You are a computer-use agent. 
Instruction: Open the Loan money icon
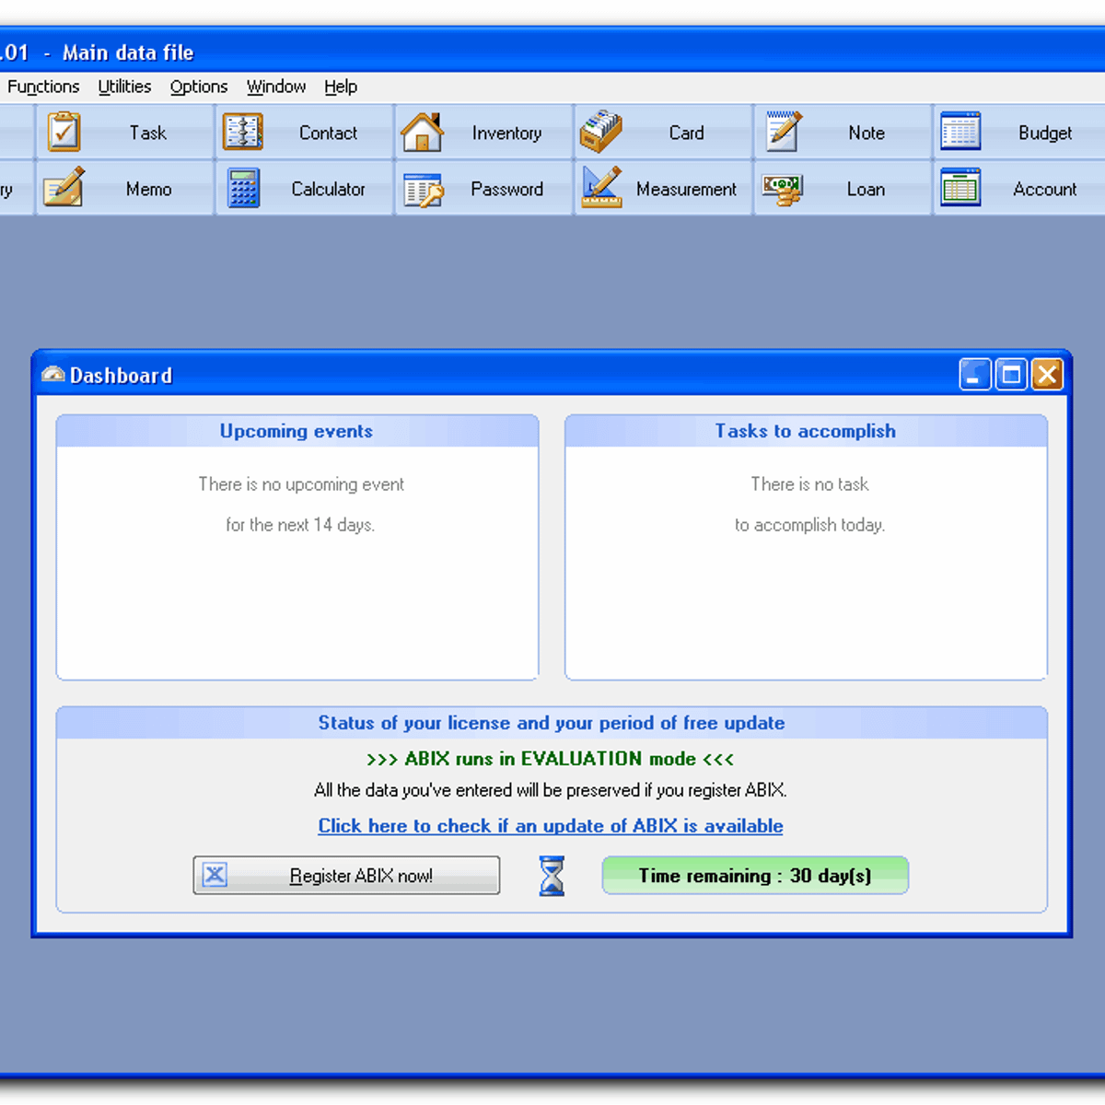[x=783, y=188]
